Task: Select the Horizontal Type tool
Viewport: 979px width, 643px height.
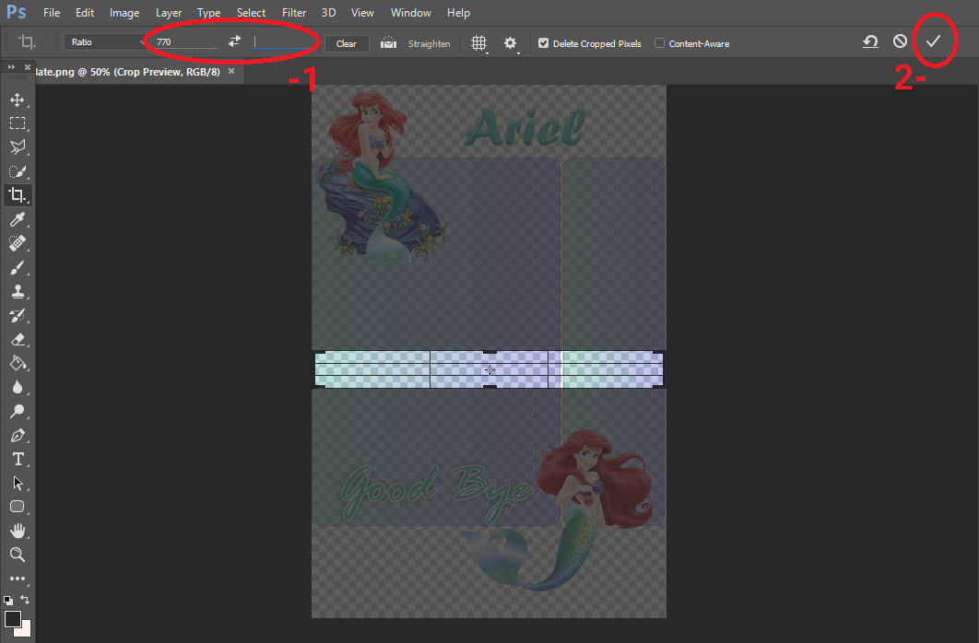Action: [x=18, y=460]
